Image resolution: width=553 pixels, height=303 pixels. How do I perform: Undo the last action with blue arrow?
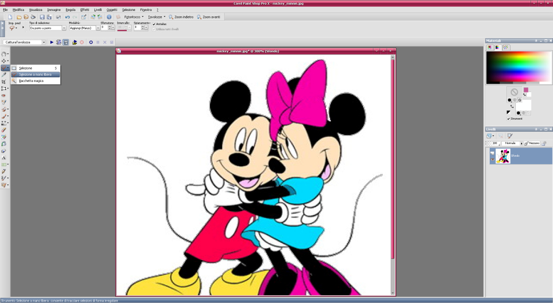pos(68,17)
